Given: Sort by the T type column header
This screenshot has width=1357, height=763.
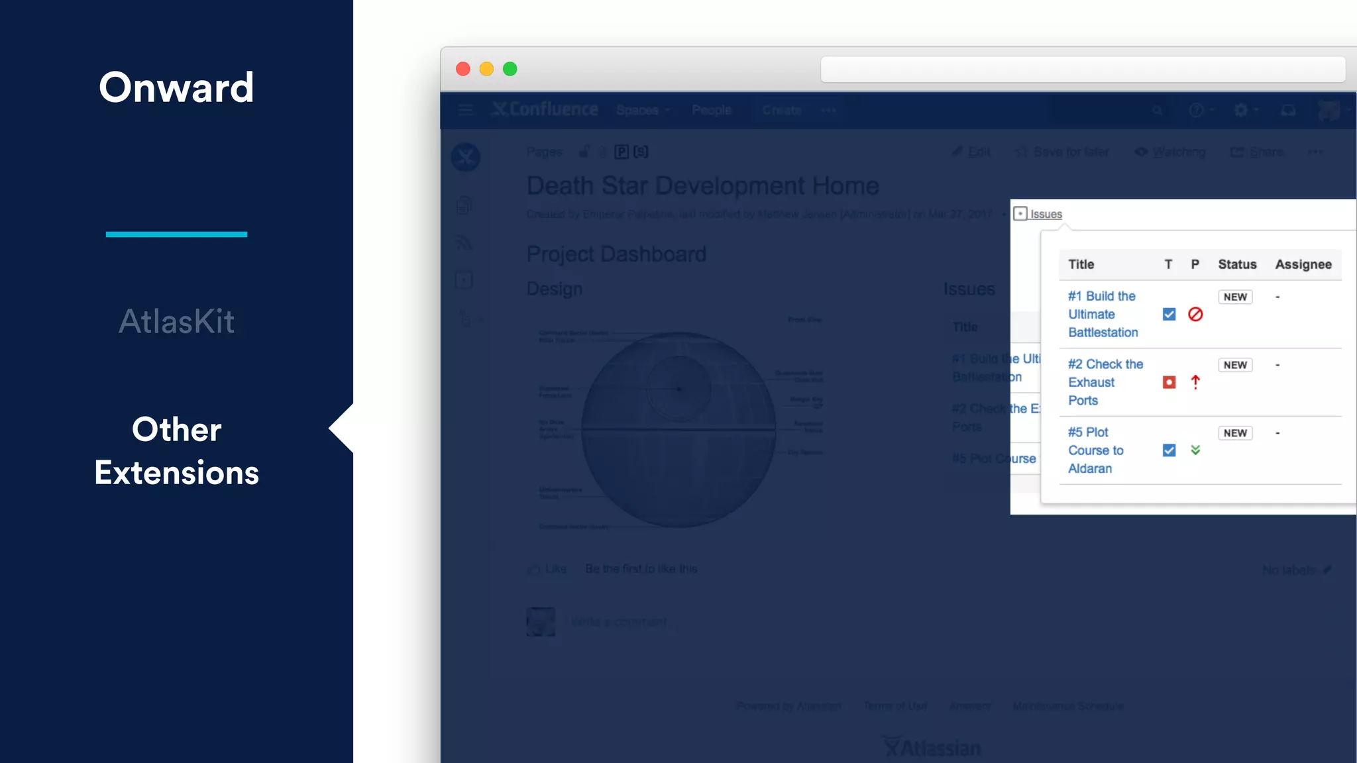Looking at the screenshot, I should click(1168, 264).
